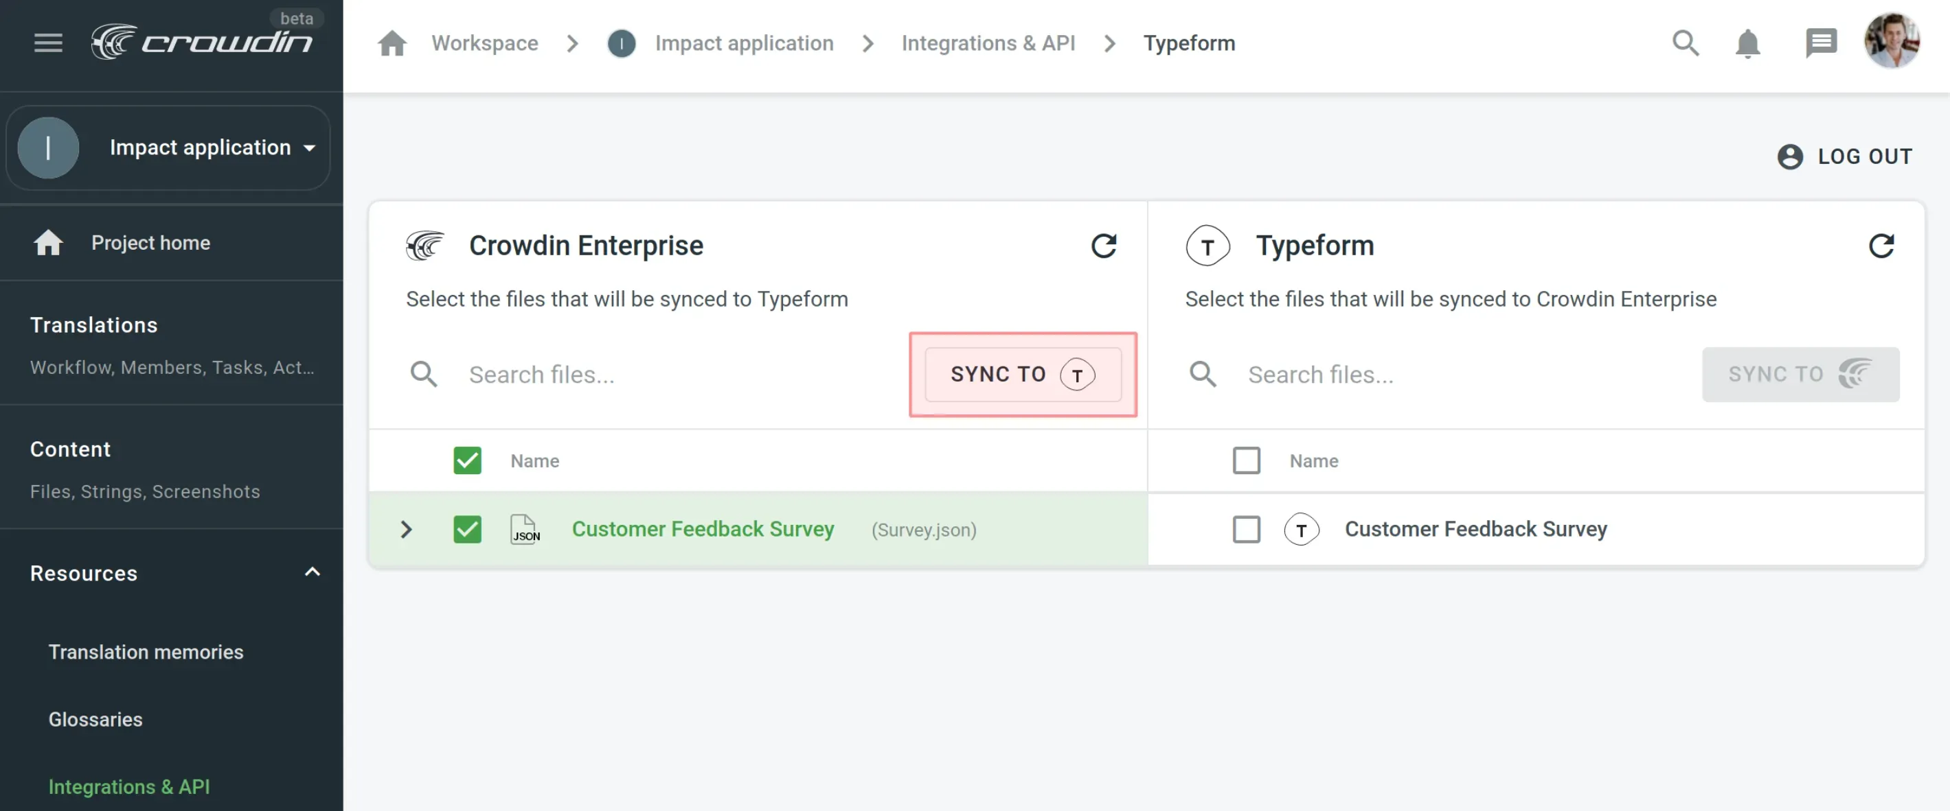Uncheck the select-all Name checkbox in Crowdin panel

click(467, 460)
